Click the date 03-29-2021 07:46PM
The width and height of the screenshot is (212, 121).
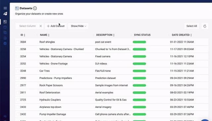(182, 107)
